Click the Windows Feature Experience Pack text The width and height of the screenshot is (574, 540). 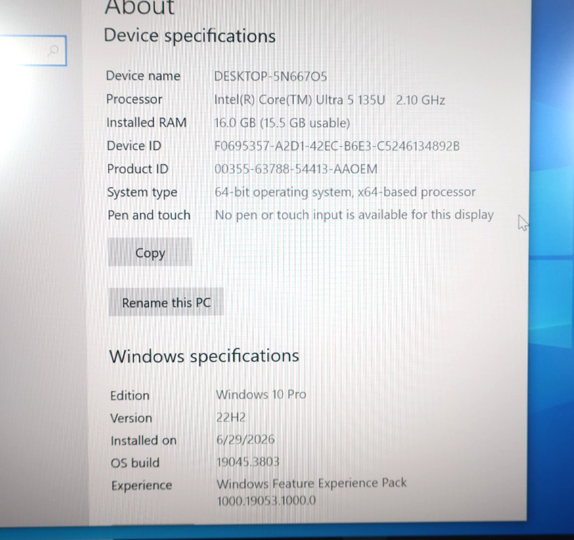[311, 483]
